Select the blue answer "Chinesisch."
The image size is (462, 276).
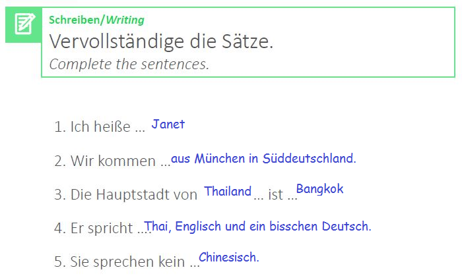point(229,257)
